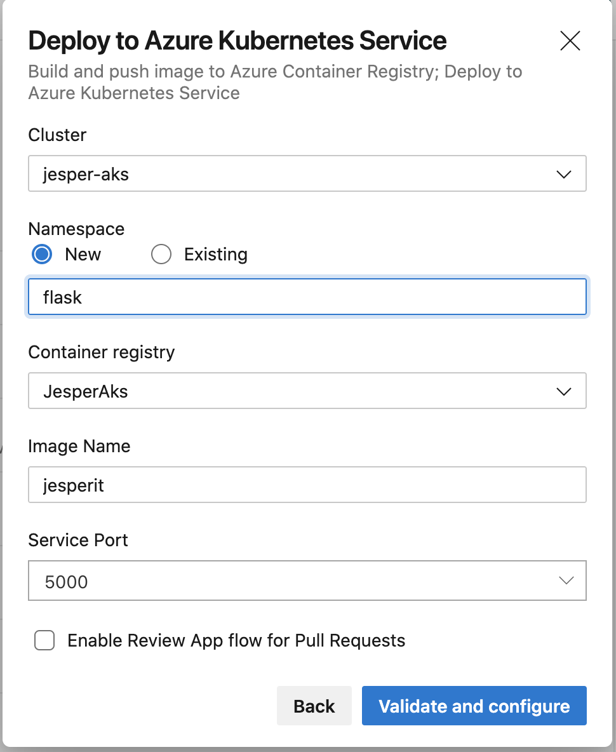Viewport: 616px width, 752px height.
Task: Click the 'Enable Review App flow for Pull Requests' label
Action: click(236, 640)
